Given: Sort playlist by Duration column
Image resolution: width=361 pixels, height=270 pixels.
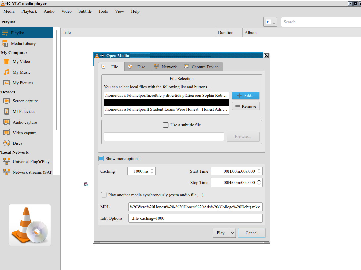Looking at the screenshot, I should click(229, 33).
